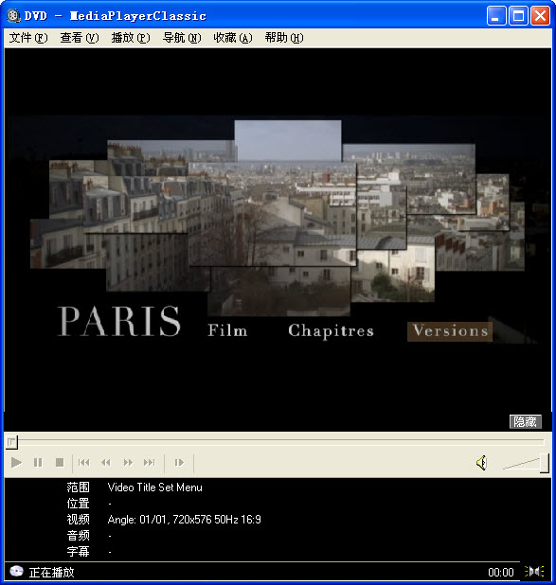
Task: Maximize the Media Player Classic window
Action: coord(518,16)
